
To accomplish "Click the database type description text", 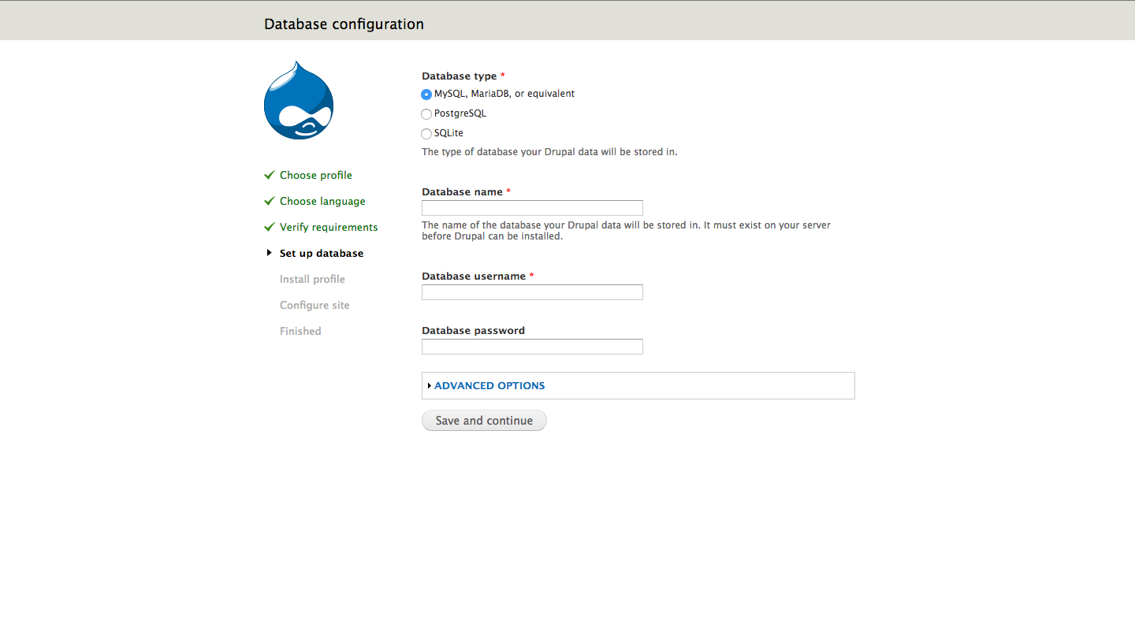I will [x=549, y=152].
